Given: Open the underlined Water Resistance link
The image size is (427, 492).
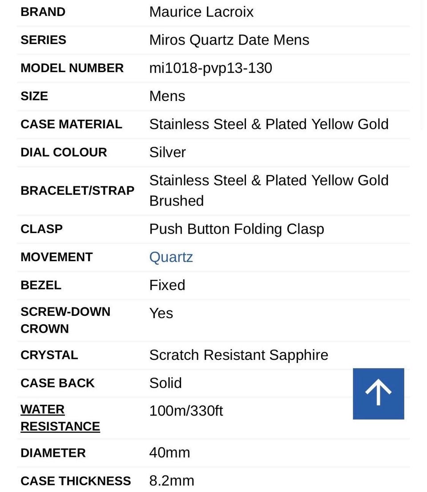Looking at the screenshot, I should 60,418.
